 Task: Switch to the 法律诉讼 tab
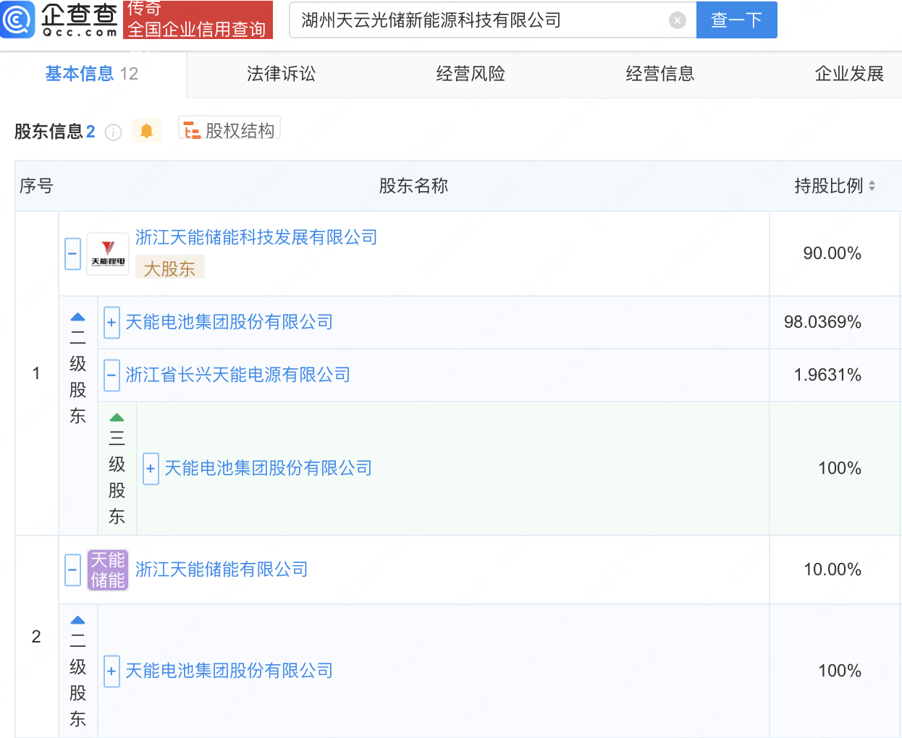[281, 74]
